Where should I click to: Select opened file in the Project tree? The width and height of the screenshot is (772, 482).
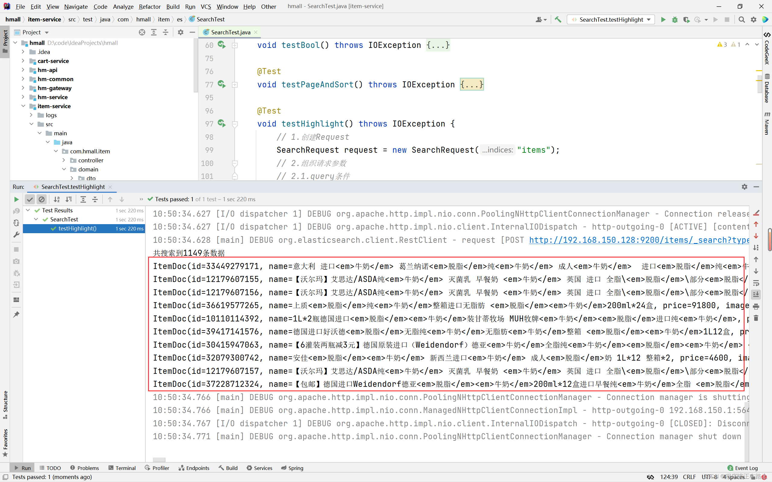pos(142,32)
